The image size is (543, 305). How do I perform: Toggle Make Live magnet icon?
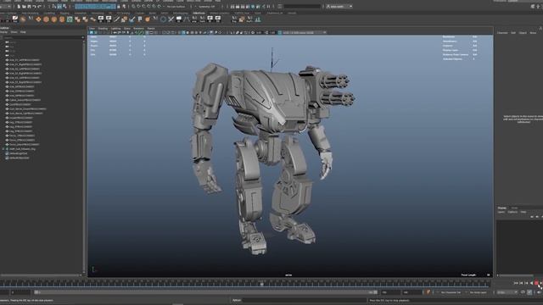pyautogui.click(x=160, y=6)
